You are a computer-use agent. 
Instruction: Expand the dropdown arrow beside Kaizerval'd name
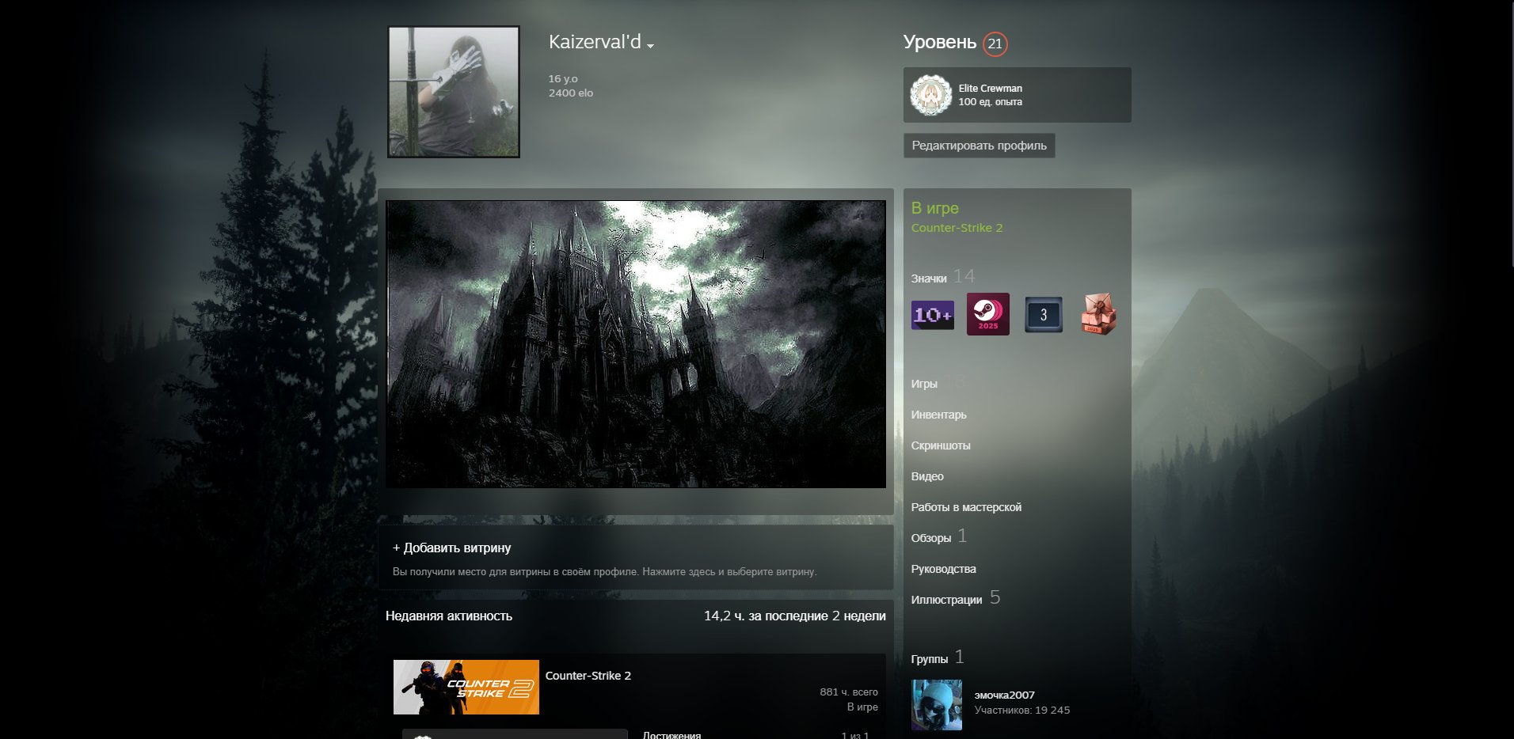[x=650, y=46]
